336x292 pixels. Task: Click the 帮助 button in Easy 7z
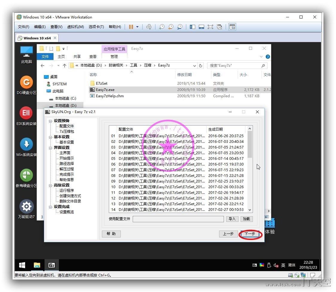tap(111, 234)
